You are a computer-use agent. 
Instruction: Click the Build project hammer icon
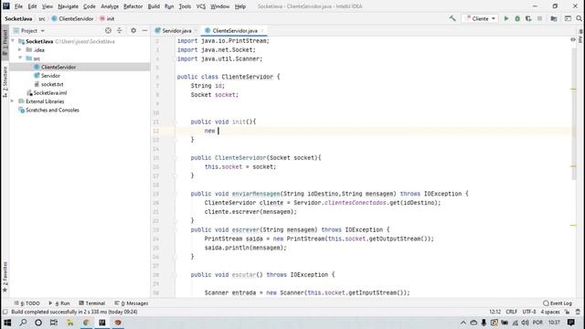(452, 18)
